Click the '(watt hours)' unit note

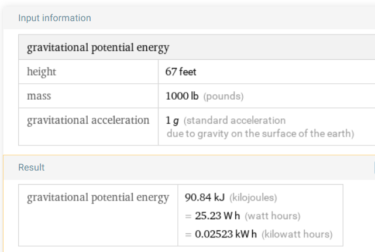point(273,216)
